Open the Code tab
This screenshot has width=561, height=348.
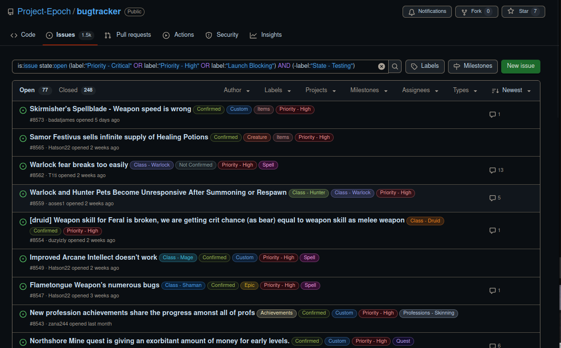tap(23, 35)
